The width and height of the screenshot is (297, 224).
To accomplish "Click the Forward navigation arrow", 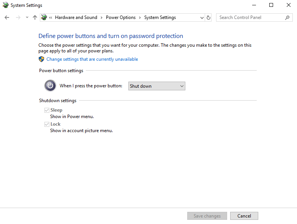I will click(18, 17).
